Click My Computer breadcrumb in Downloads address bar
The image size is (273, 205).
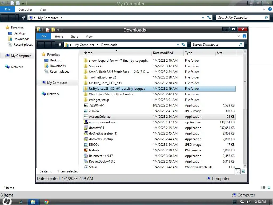click(x=84, y=45)
